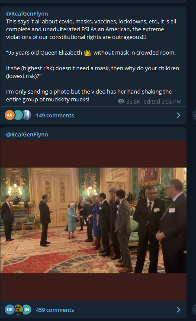
Task: Click the radioactive symbol commenter avatar
Action: 18,309
